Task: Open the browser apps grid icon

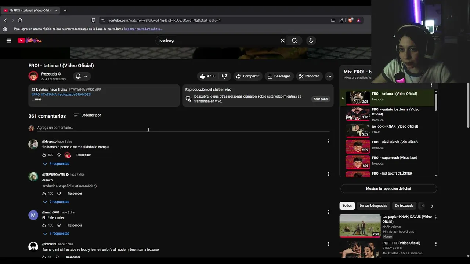Action: (5, 29)
